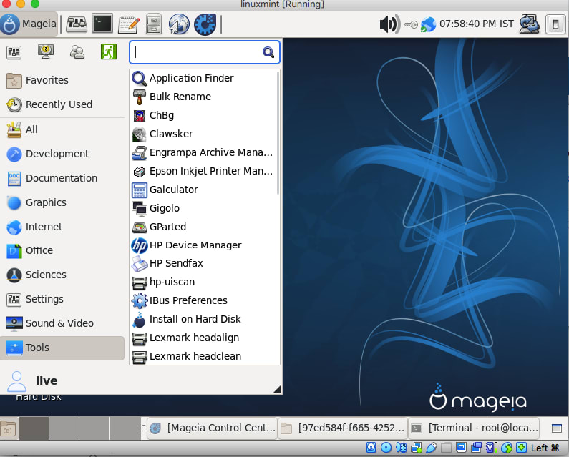Click the switch user panel icon
569x457 pixels.
530,24
